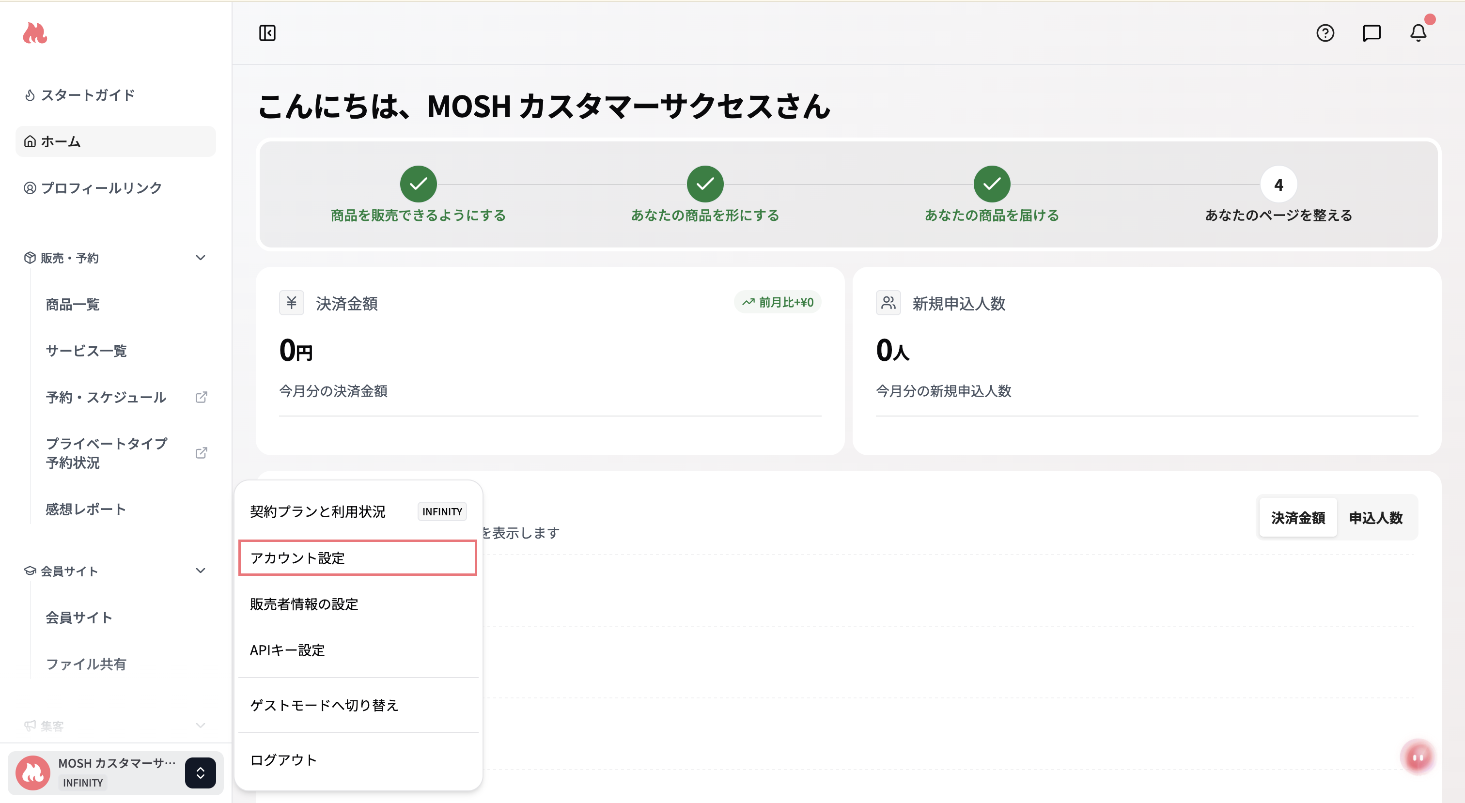Expand the 集客 section chevron
Image resolution: width=1465 pixels, height=803 pixels.
point(201,725)
